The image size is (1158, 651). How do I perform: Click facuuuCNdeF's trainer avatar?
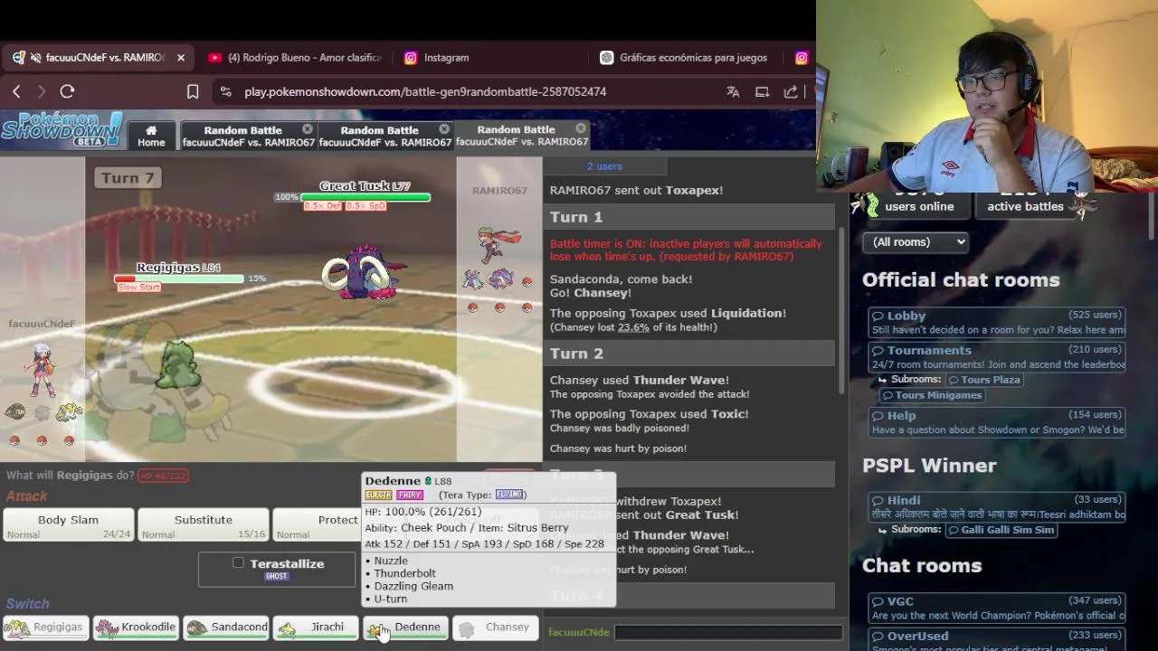click(42, 370)
